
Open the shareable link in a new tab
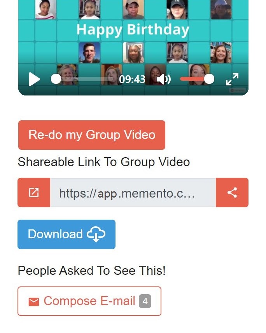[34, 193]
